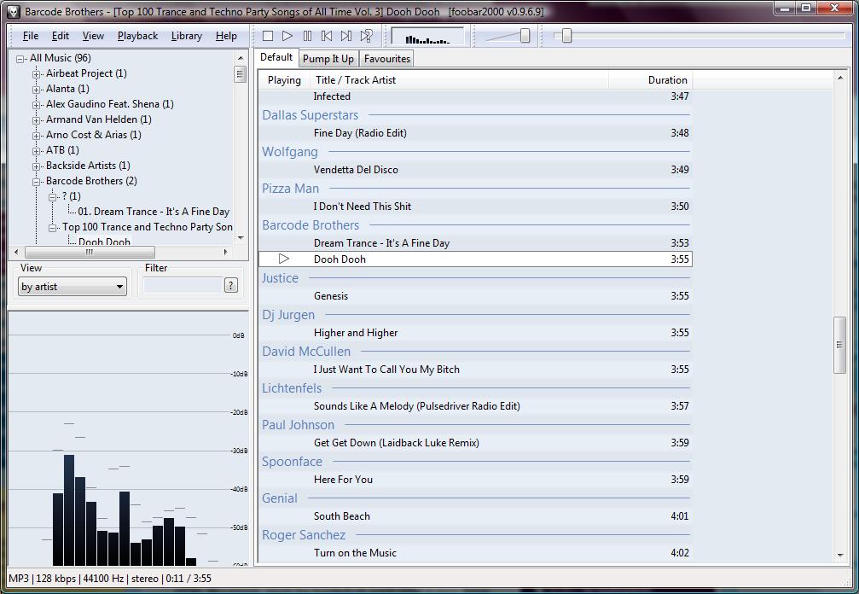
Task: Open the View by artist dropdown
Action: (x=73, y=287)
